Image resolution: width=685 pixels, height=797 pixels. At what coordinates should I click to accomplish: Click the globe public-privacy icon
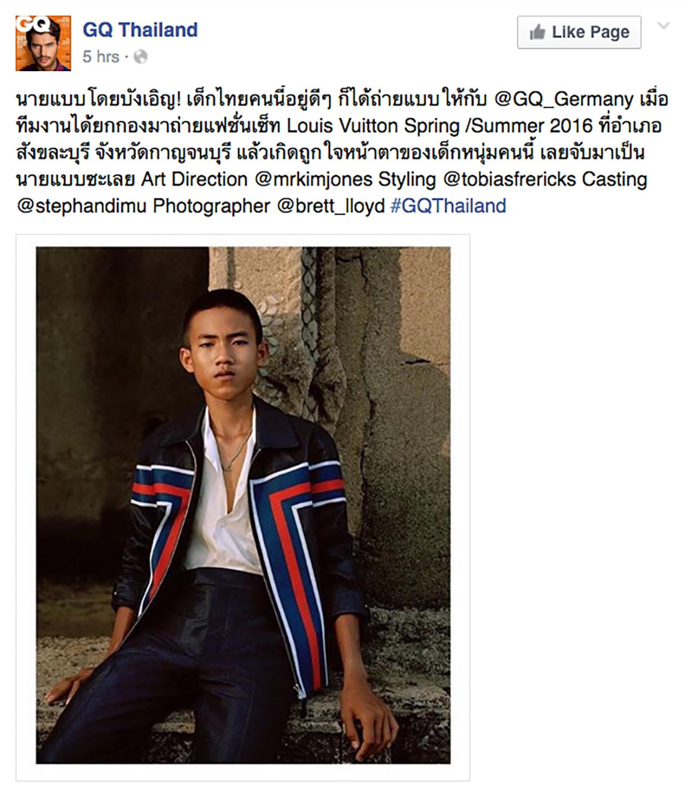pyautogui.click(x=140, y=57)
